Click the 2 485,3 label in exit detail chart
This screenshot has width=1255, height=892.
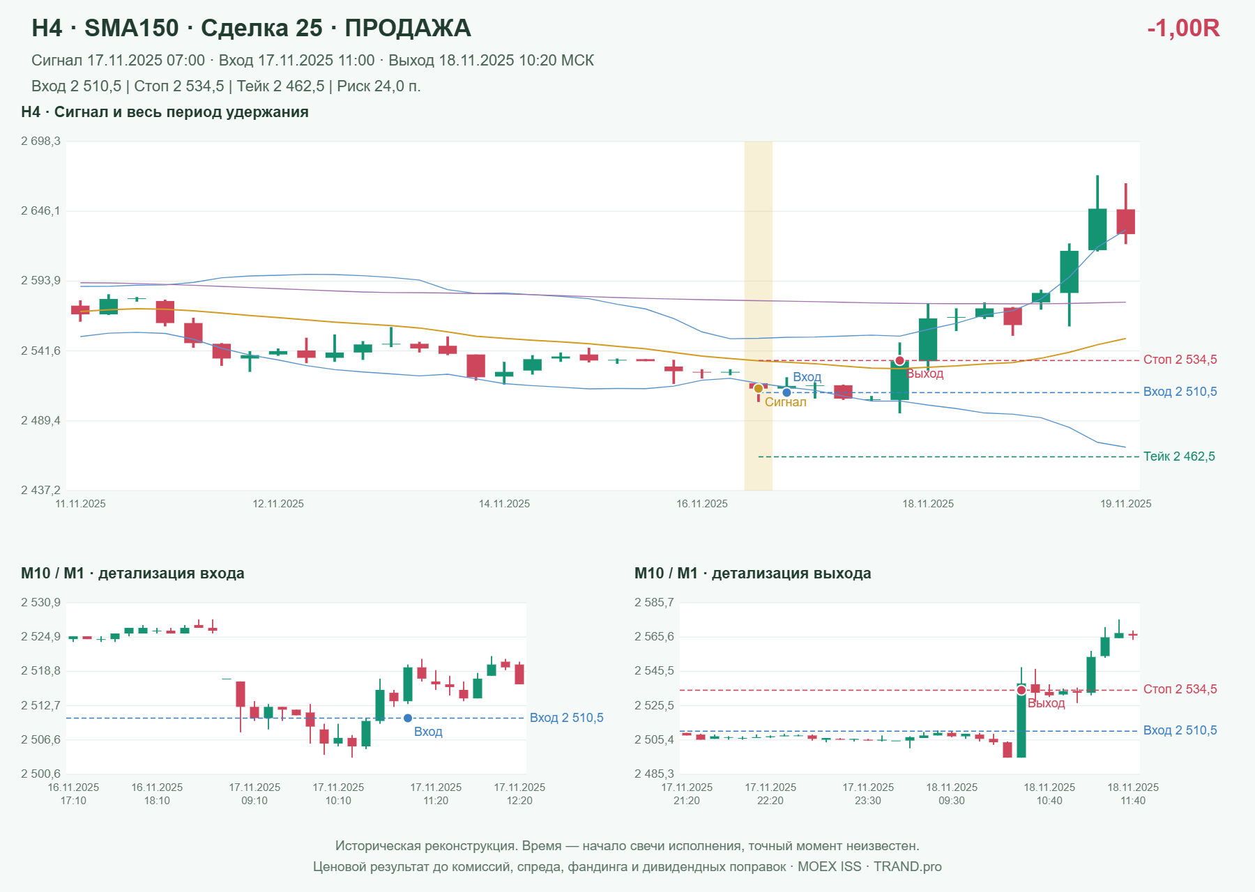654,774
